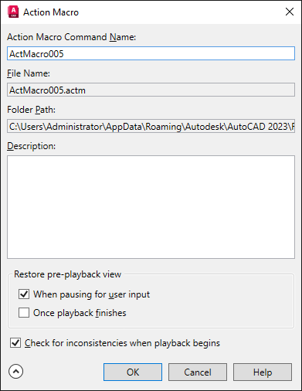Click the File Name label text
Screen dimensions: 302x391
tap(29, 73)
